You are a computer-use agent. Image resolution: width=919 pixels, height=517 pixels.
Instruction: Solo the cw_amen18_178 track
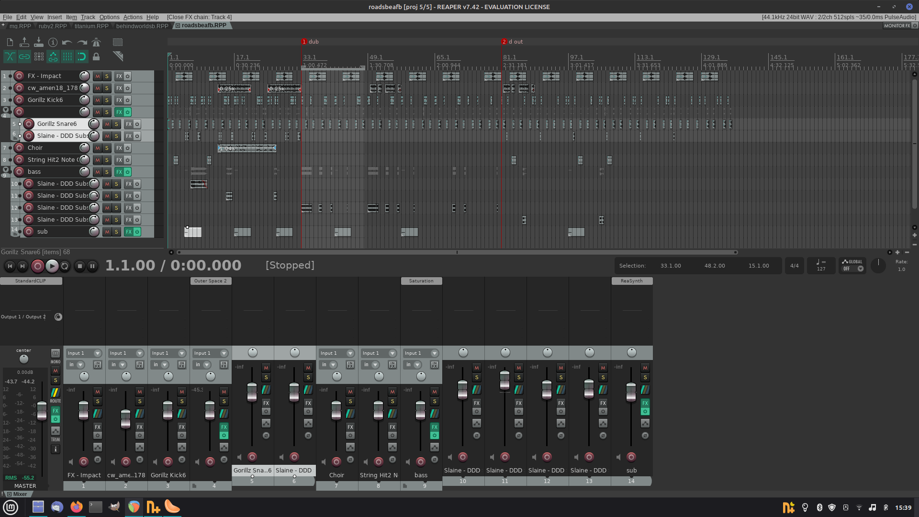click(x=107, y=88)
